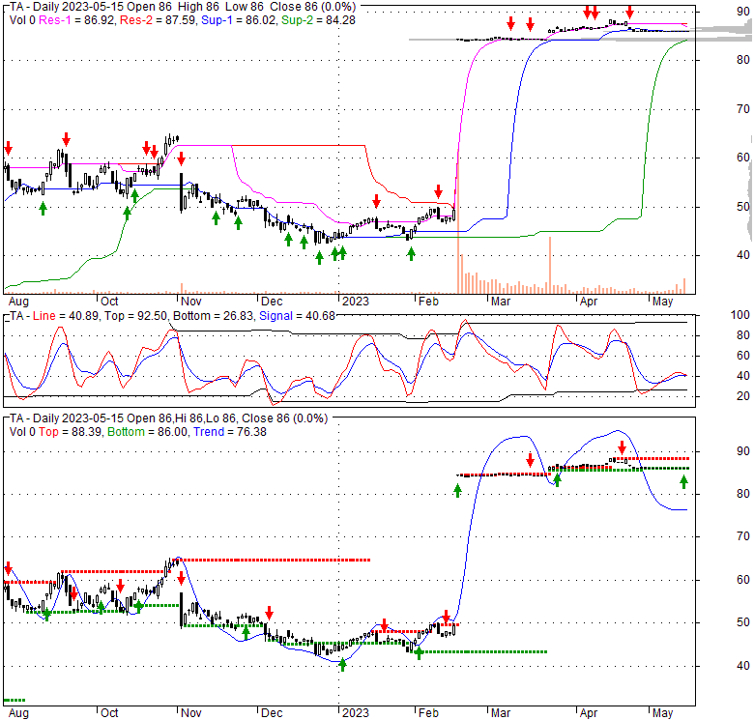Image resolution: width=754 pixels, height=720 pixels.
Task: Click the leftmost red sell arrow in top chart
Action: pyautogui.click(x=8, y=148)
